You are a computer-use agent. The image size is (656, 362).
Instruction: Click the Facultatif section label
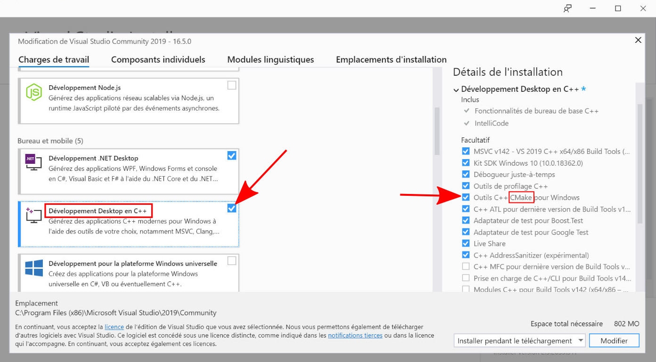(476, 140)
